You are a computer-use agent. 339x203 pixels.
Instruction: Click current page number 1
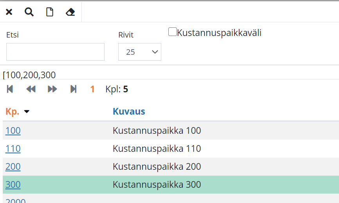point(92,89)
